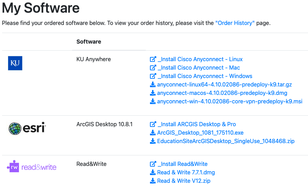Click the external-link icon beside Install Cisco Anyconnect - Windows
The image size is (308, 193).
(153, 76)
